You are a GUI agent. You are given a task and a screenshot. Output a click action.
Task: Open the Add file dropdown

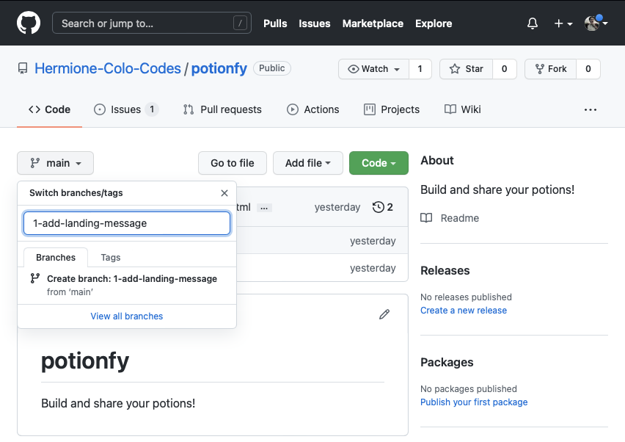point(307,163)
